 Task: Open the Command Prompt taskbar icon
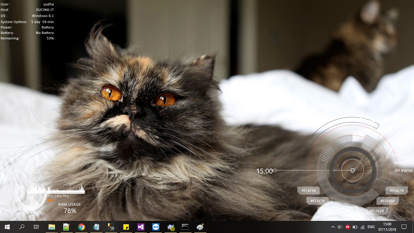click(x=185, y=227)
